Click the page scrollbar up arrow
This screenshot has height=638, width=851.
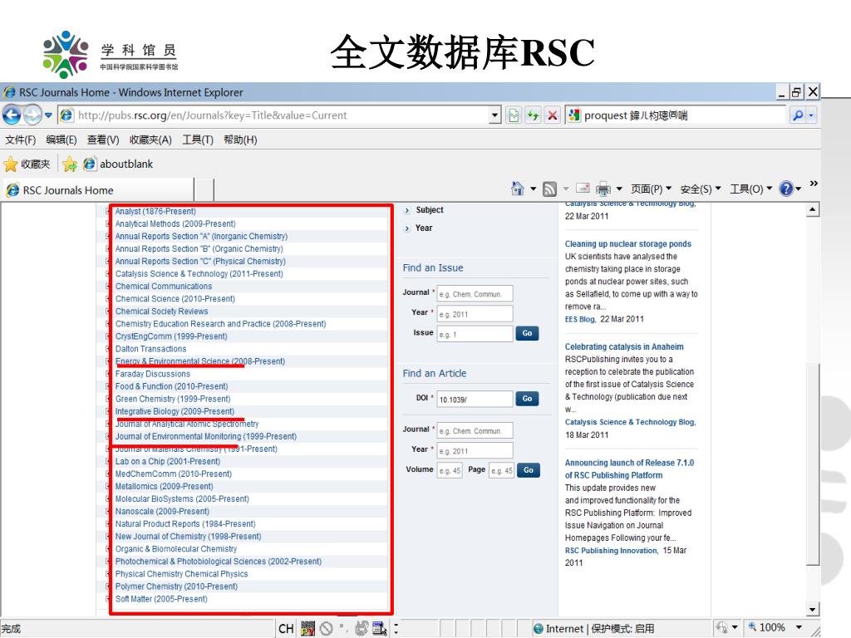pyautogui.click(x=813, y=209)
